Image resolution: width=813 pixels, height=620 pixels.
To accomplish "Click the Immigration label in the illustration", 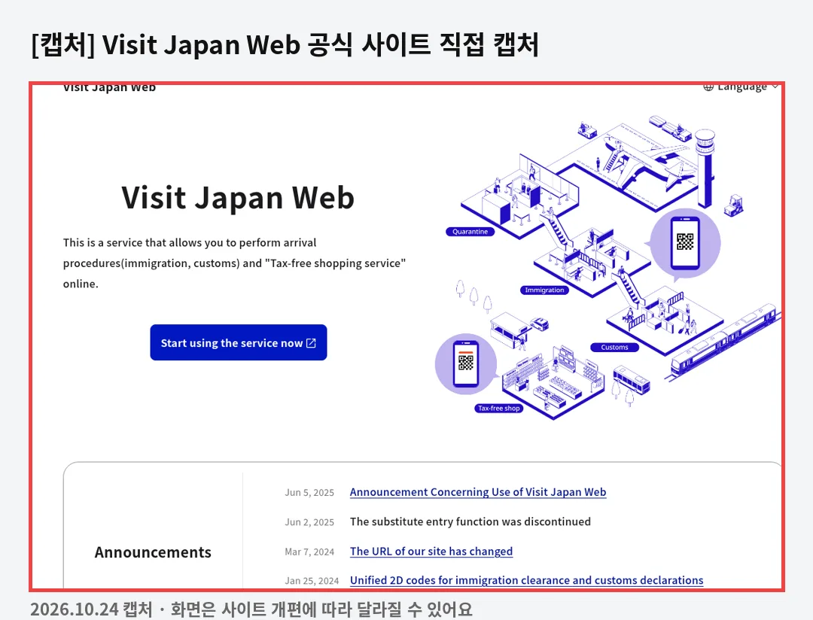I will pyautogui.click(x=544, y=290).
